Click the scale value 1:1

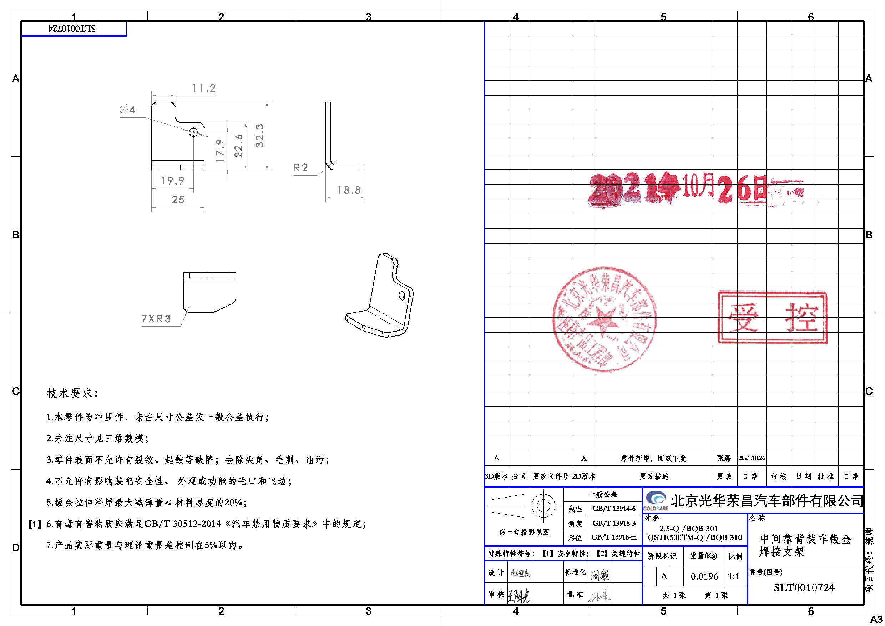tap(734, 576)
